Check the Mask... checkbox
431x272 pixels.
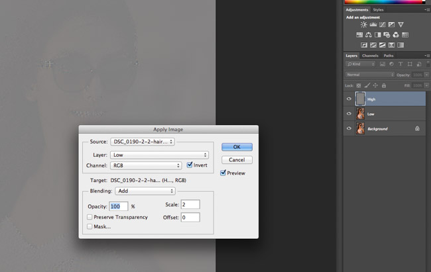(x=90, y=226)
